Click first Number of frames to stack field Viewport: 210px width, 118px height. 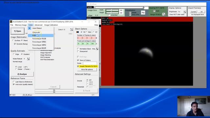tap(79, 38)
